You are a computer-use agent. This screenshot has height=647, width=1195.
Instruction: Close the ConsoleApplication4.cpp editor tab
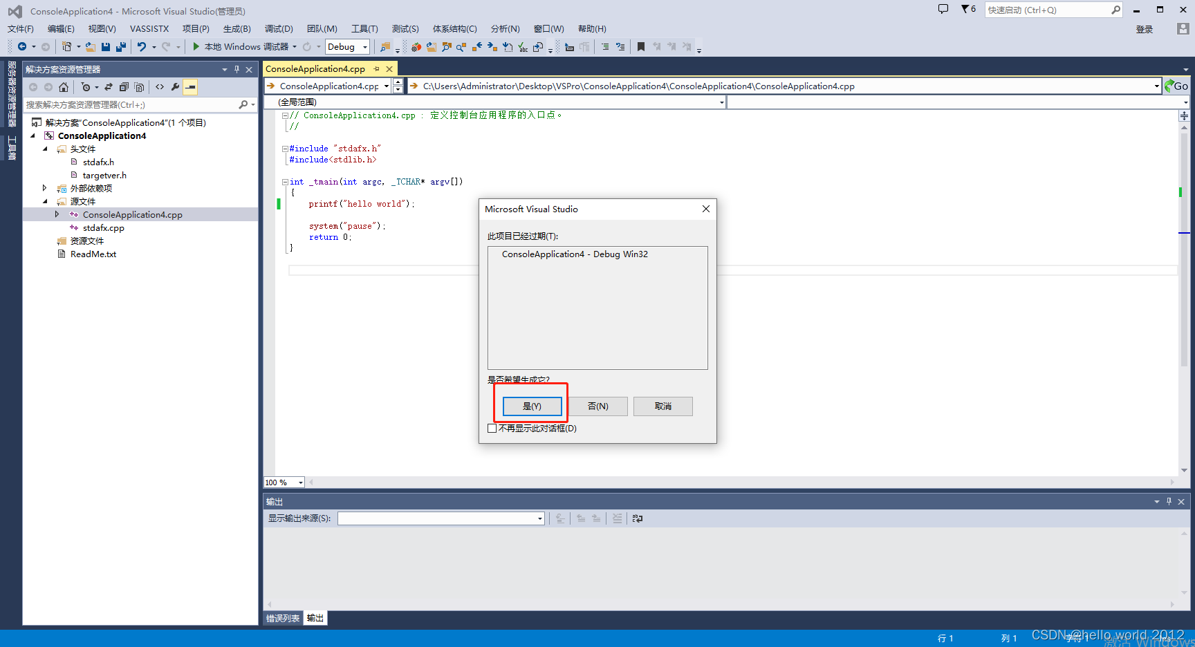(x=389, y=69)
